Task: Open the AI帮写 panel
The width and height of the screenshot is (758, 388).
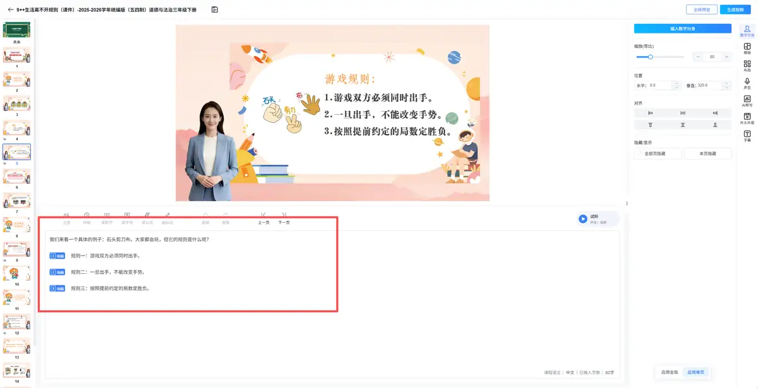Action: click(747, 101)
